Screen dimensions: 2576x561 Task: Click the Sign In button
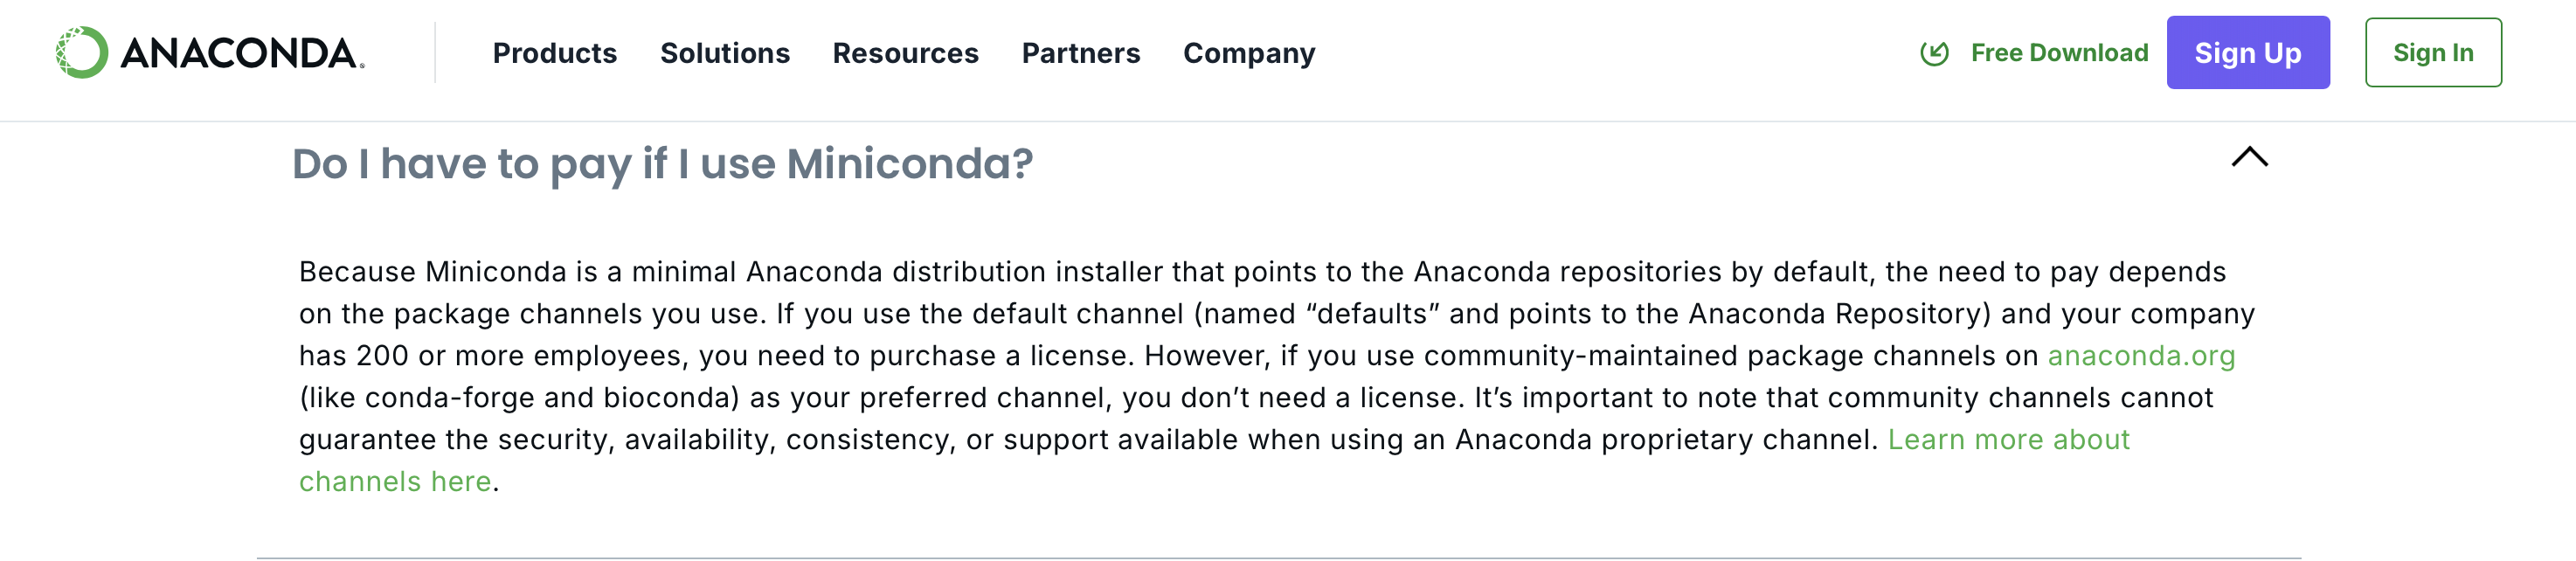click(2432, 53)
